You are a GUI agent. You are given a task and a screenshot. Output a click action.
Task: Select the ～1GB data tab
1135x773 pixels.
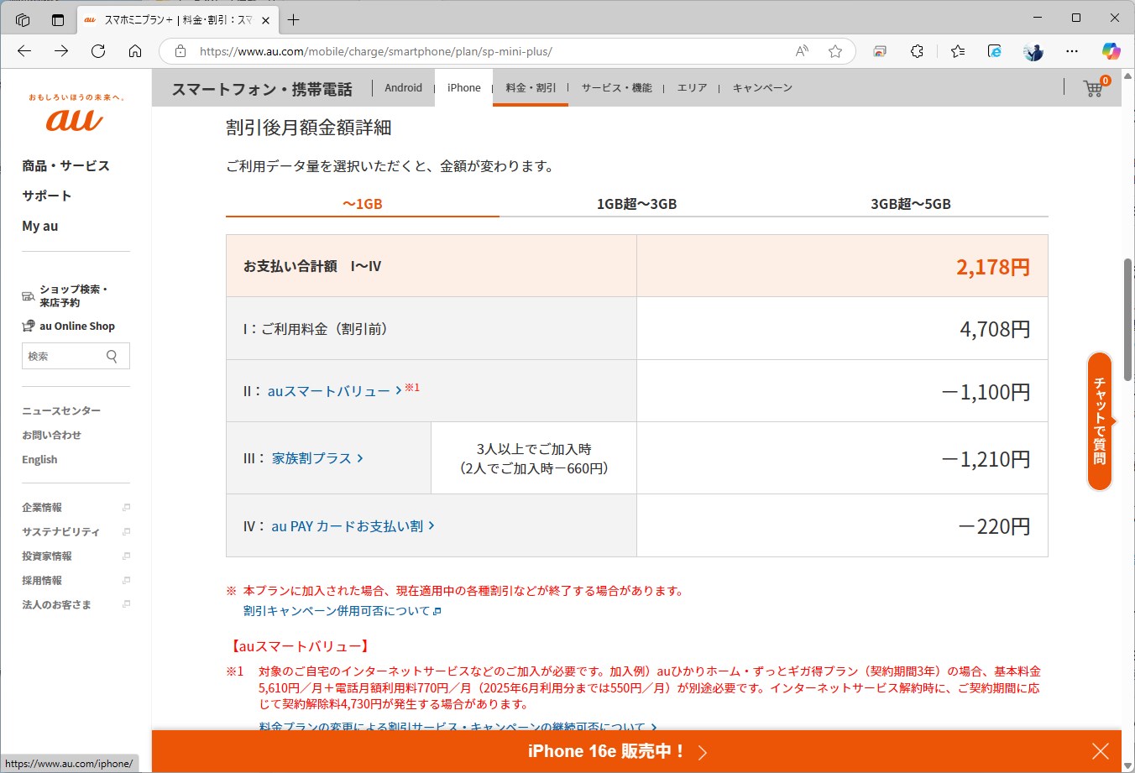click(363, 204)
